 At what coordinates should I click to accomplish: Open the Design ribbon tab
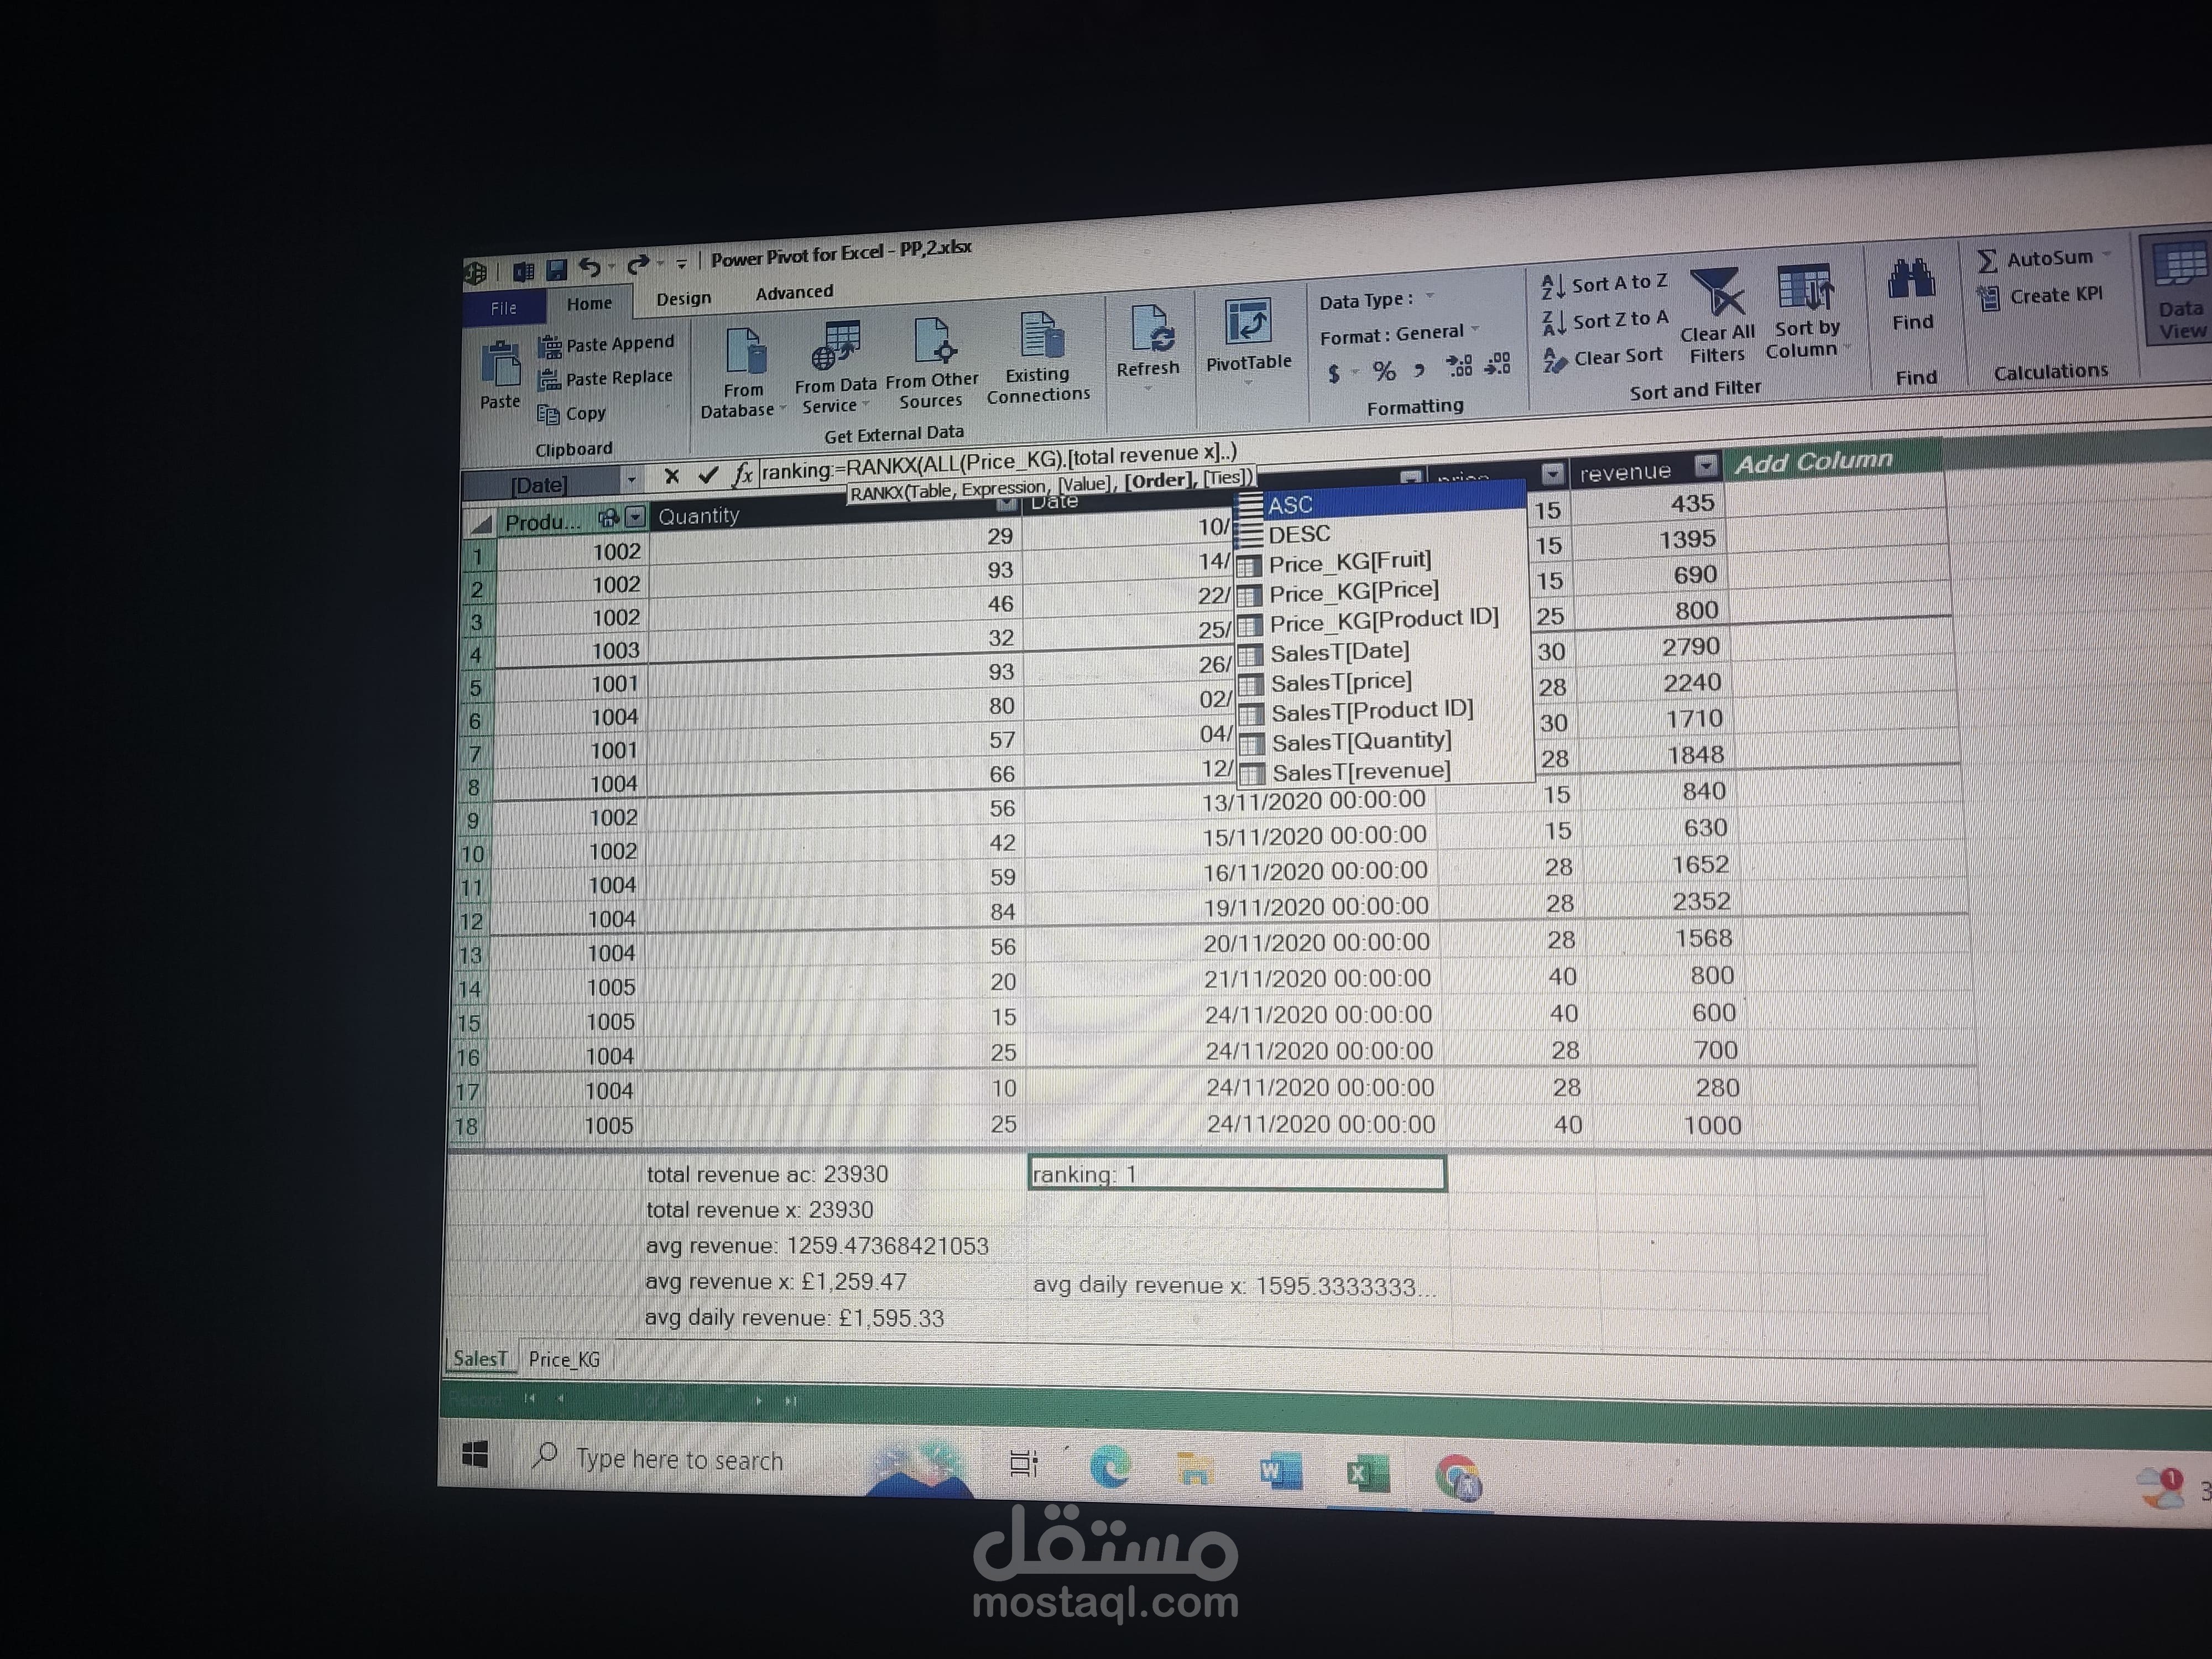coord(684,298)
